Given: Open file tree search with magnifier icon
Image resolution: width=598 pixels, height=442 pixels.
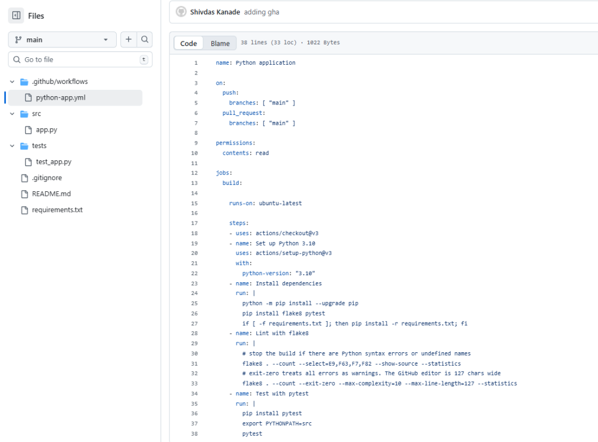Looking at the screenshot, I should (145, 39).
